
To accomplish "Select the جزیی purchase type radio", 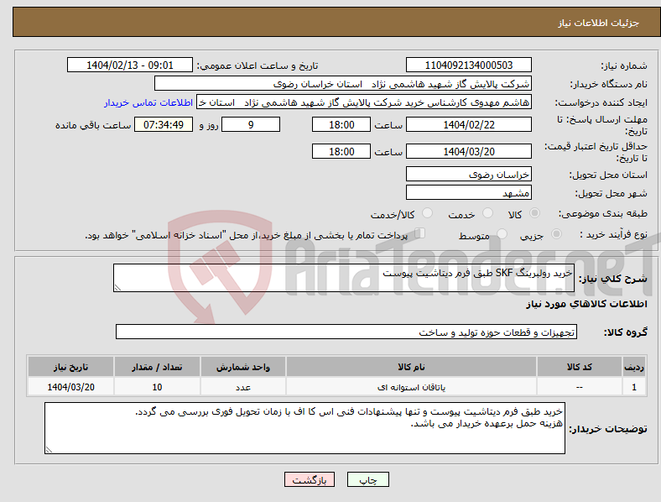I will [x=556, y=233].
